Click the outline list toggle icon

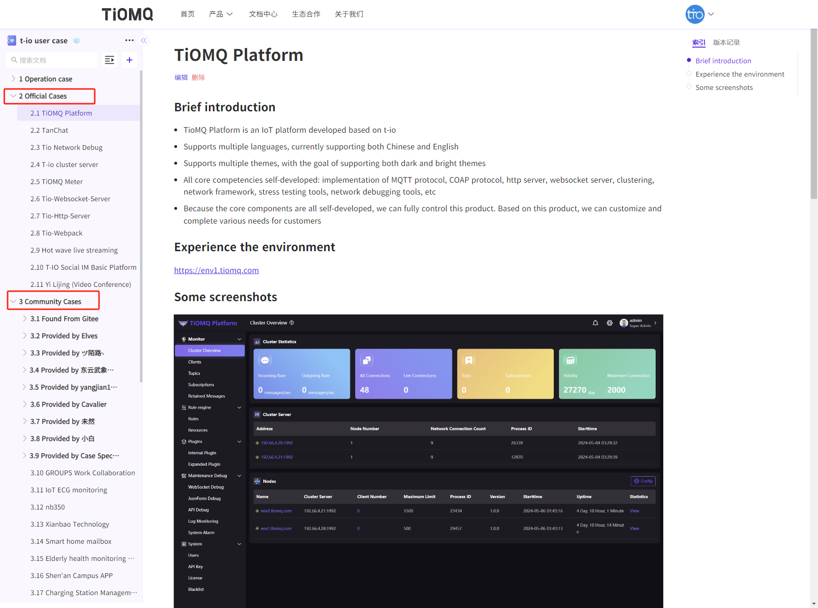point(110,60)
